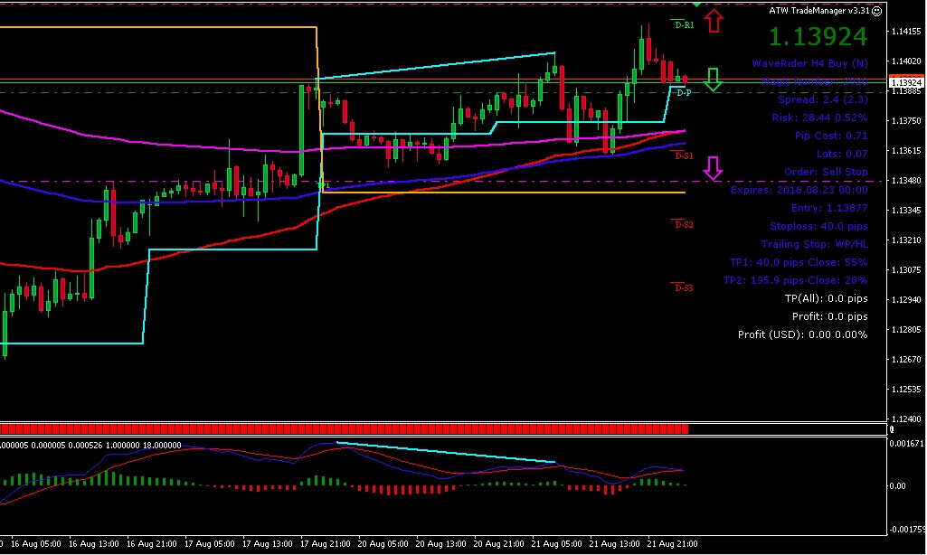The height and width of the screenshot is (555, 927).
Task: Click the 1.14020 level on the price scale
Action: [905, 61]
